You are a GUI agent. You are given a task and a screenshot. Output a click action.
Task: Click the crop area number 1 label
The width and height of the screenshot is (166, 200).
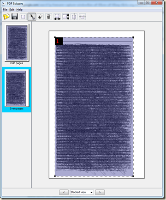coord(59,41)
